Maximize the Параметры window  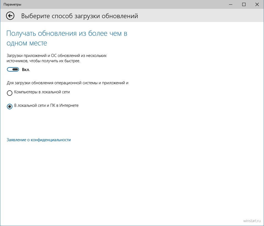(244, 4)
